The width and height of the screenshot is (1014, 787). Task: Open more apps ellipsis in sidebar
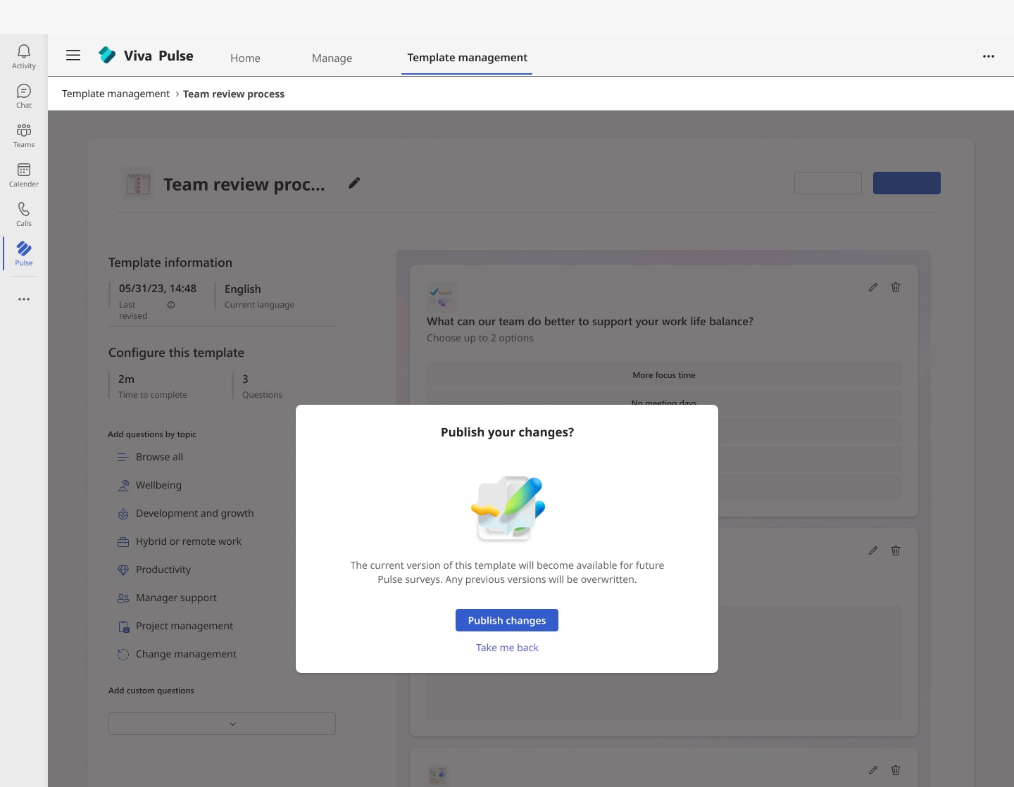[24, 299]
